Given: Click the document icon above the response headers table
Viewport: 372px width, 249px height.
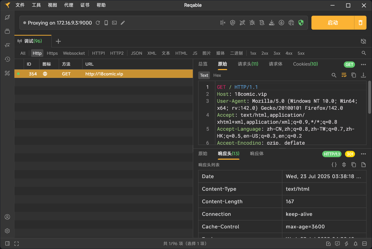Looking at the screenshot, I should 363,165.
